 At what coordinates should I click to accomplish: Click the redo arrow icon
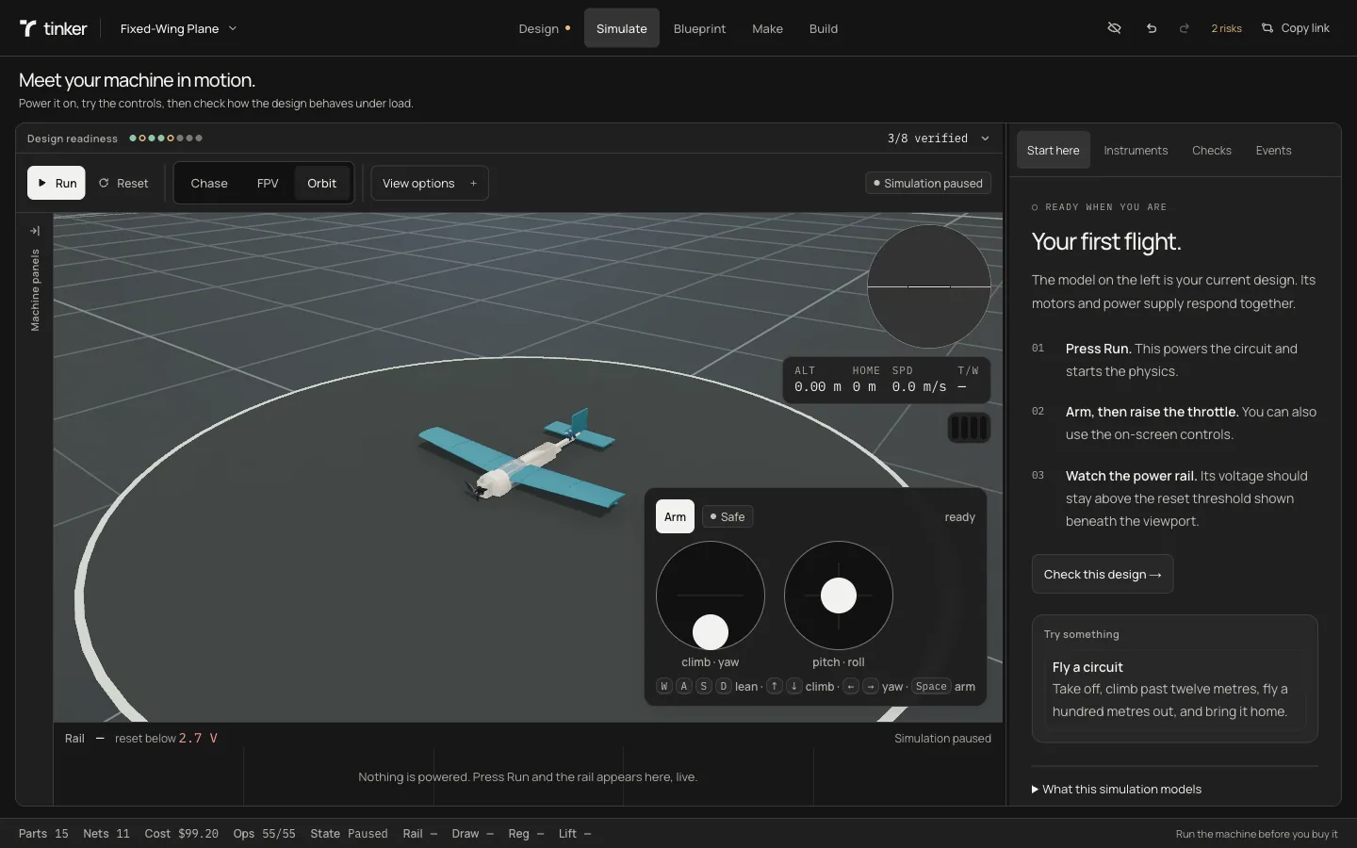pyautogui.click(x=1185, y=28)
